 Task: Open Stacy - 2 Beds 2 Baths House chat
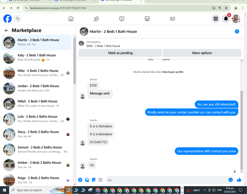(x=37, y=134)
